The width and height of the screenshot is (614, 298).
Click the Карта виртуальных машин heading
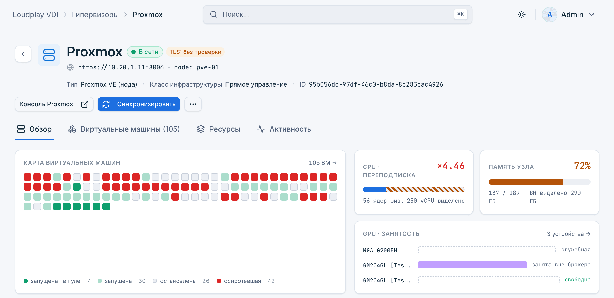[x=72, y=163]
